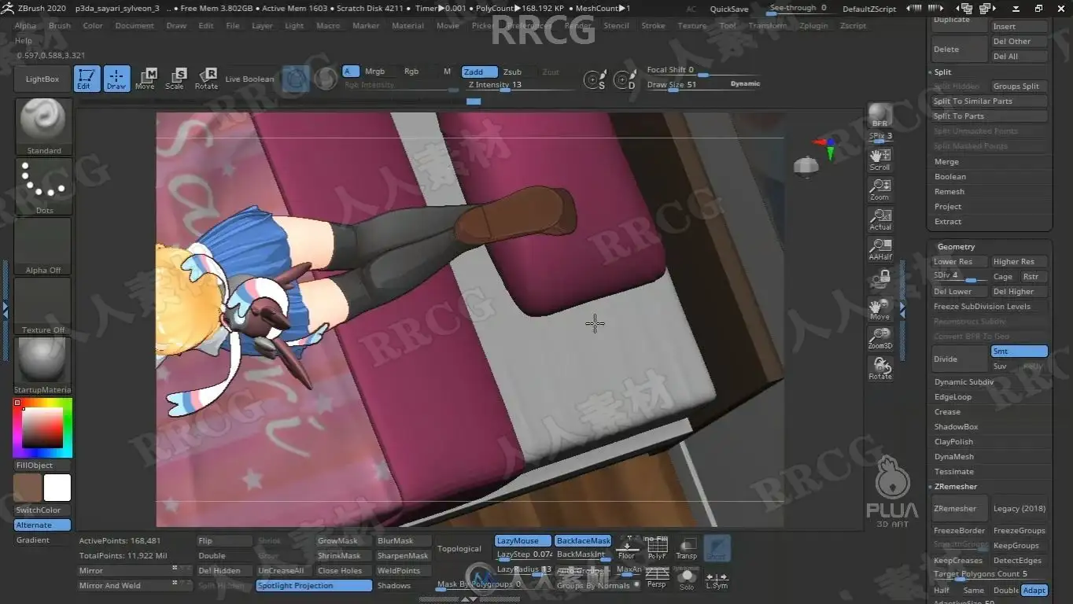Open the StartupMaterial selector

click(43, 366)
